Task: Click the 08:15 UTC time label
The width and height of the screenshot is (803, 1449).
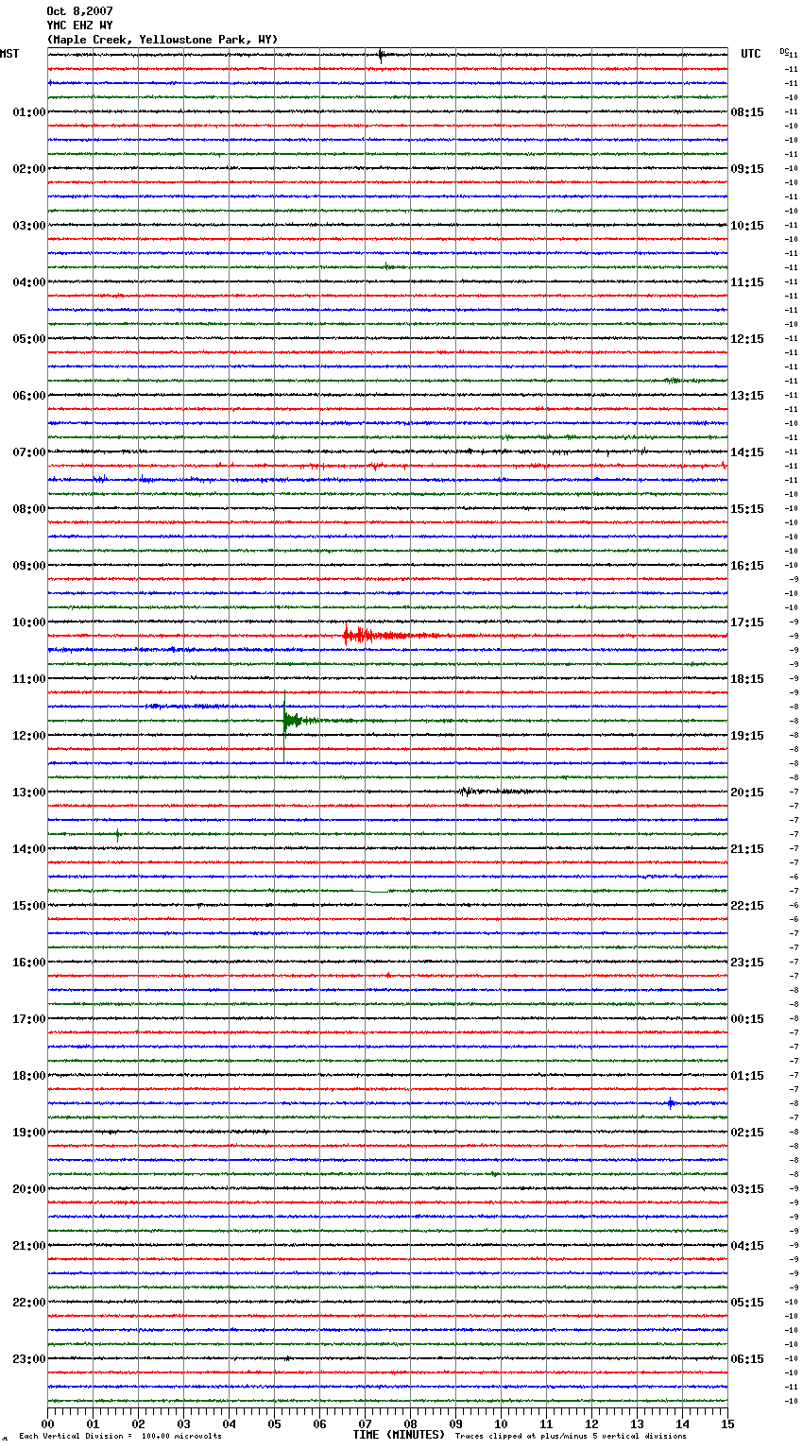Action: [x=747, y=112]
